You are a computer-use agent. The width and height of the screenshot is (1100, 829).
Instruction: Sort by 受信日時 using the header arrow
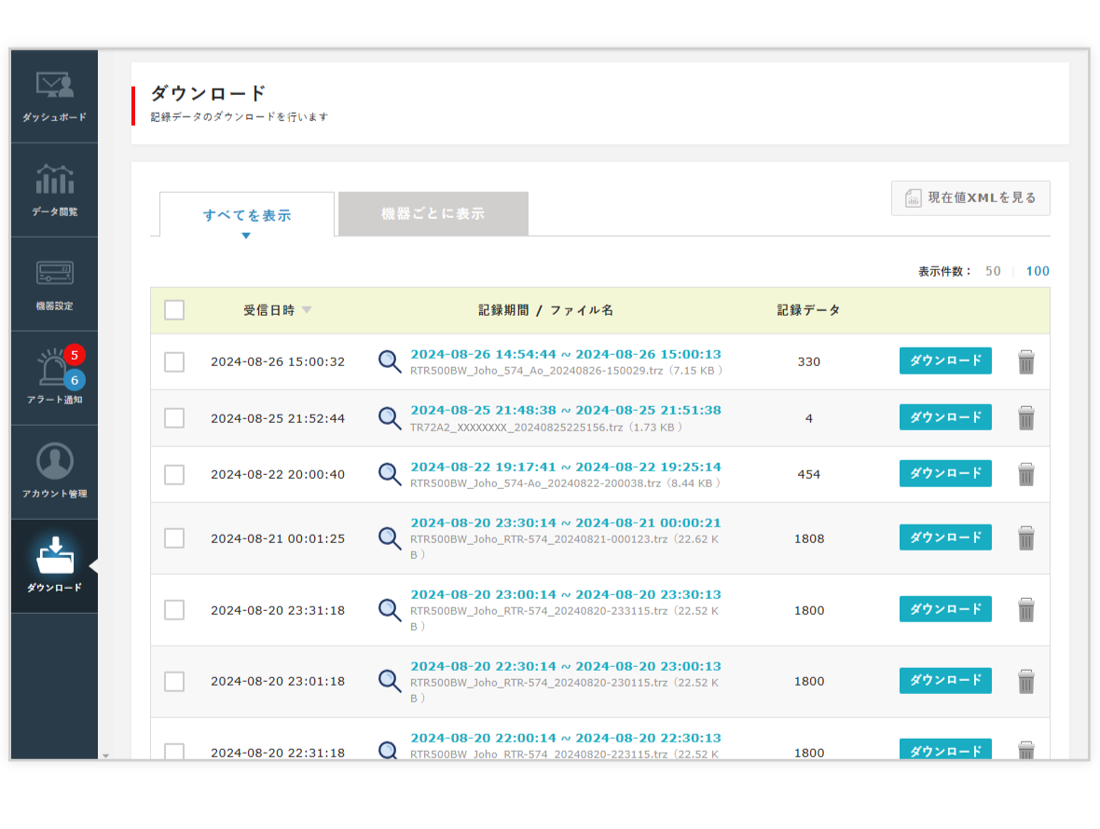point(307,310)
